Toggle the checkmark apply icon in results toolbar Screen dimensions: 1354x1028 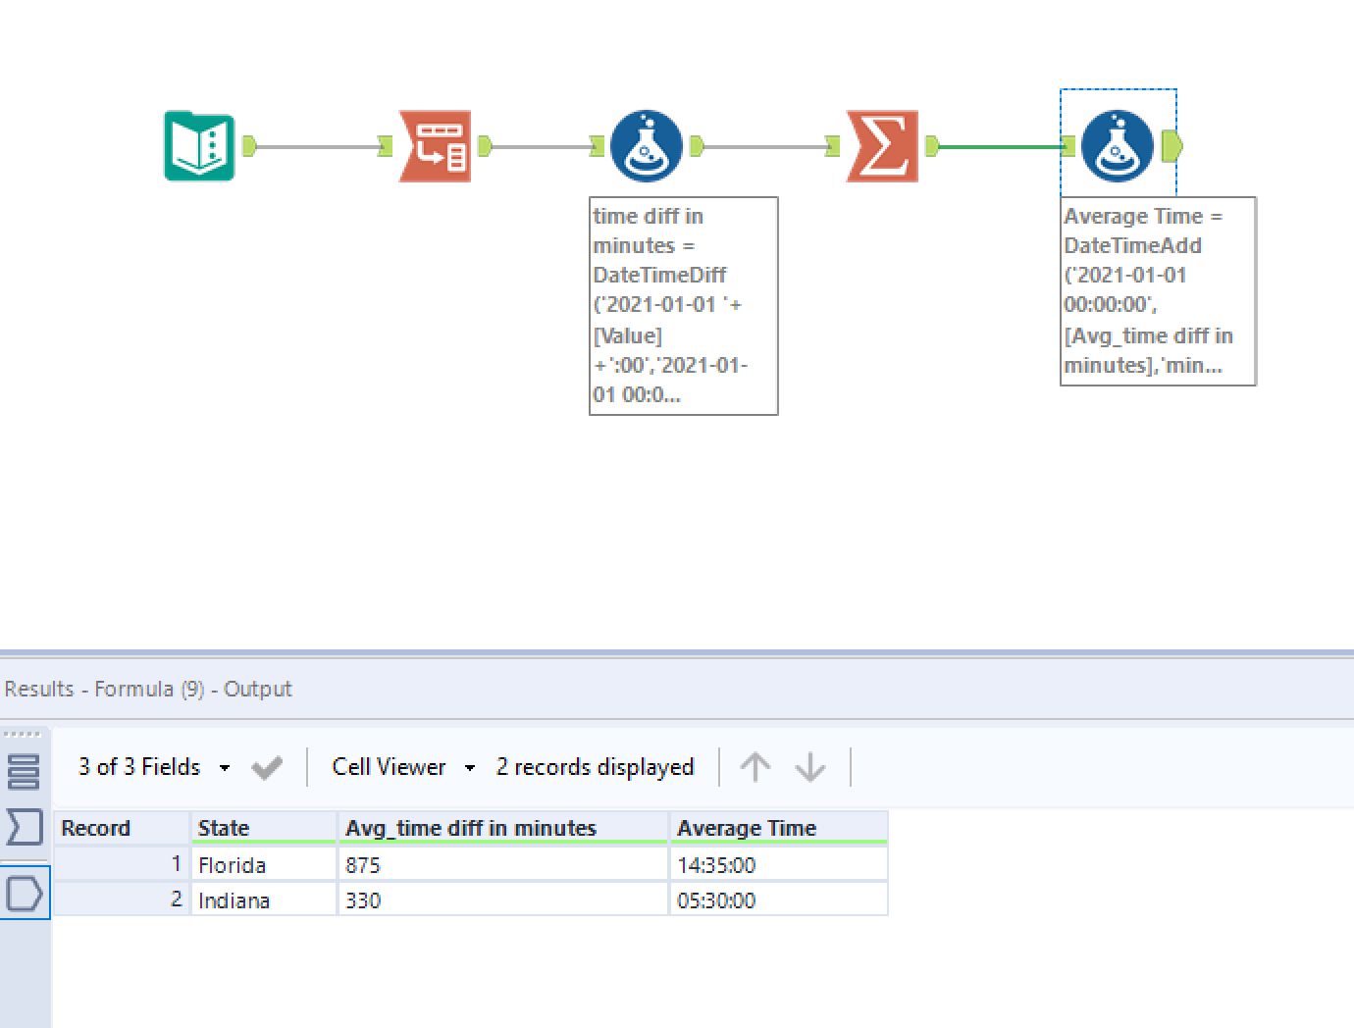tap(267, 766)
